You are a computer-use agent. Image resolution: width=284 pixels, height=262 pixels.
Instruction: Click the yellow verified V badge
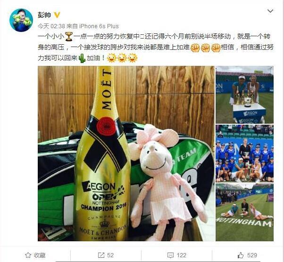click(57, 15)
